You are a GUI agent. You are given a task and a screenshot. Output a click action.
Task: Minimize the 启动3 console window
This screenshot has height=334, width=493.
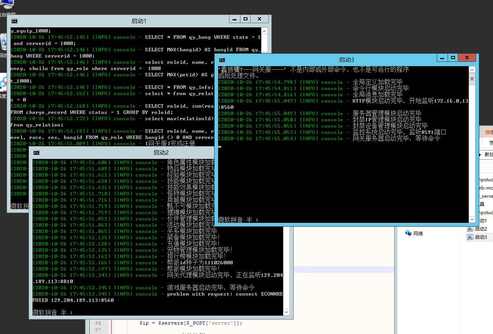pyautogui.click(x=442, y=58)
